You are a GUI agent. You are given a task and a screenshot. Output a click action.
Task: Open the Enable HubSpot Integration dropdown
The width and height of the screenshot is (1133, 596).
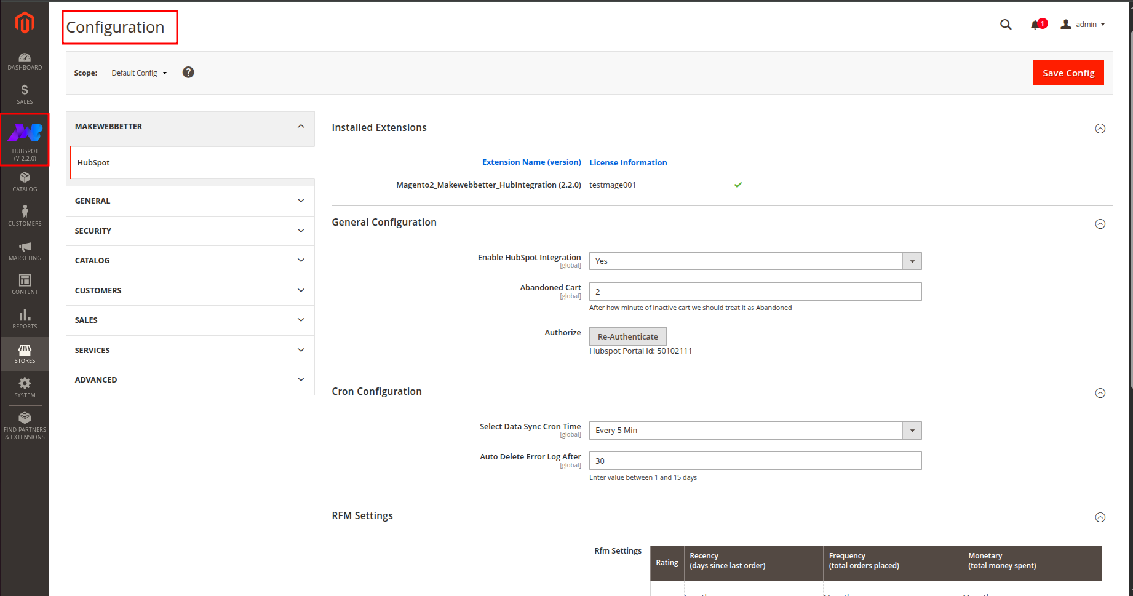point(755,261)
